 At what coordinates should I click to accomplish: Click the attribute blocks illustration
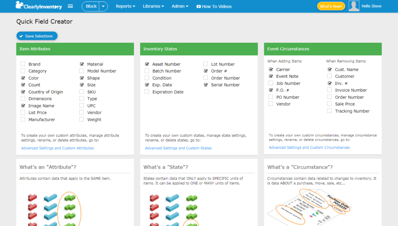[54, 209]
